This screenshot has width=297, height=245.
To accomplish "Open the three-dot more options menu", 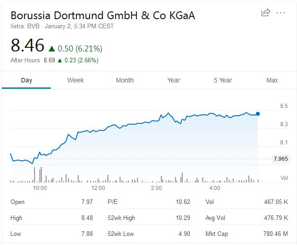I will point(281,13).
